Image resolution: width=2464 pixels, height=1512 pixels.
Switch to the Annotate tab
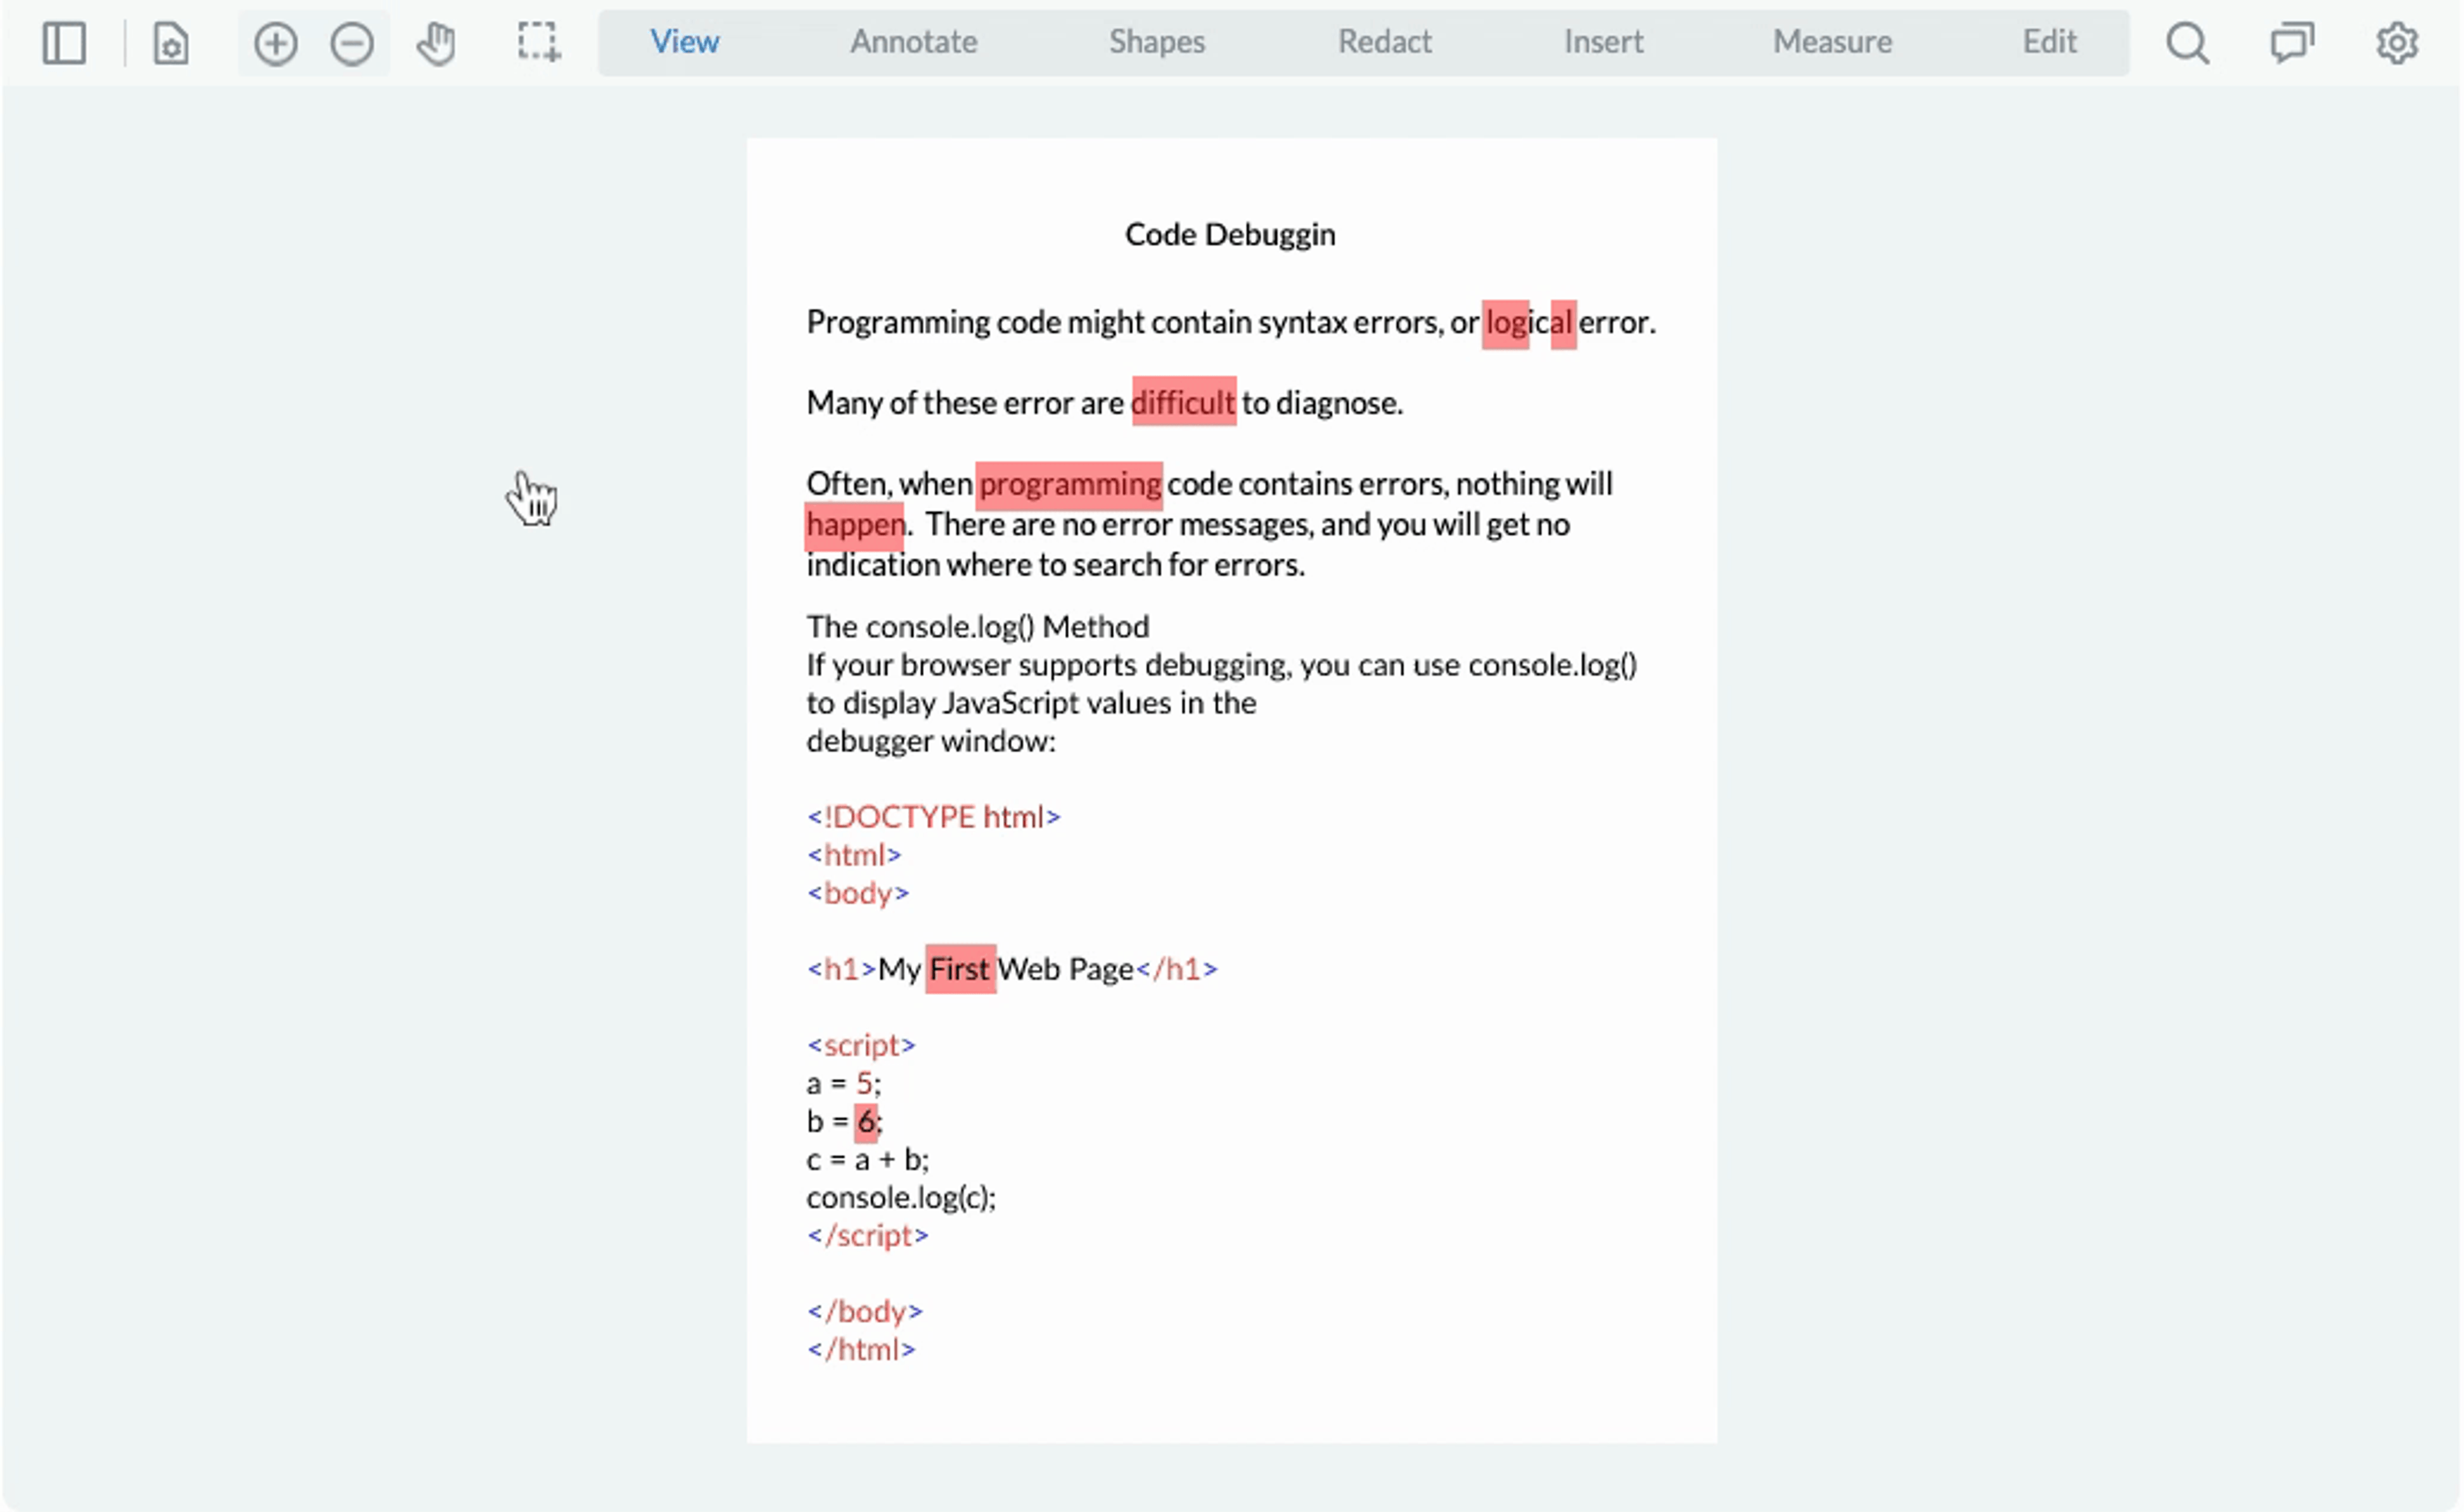(x=913, y=42)
